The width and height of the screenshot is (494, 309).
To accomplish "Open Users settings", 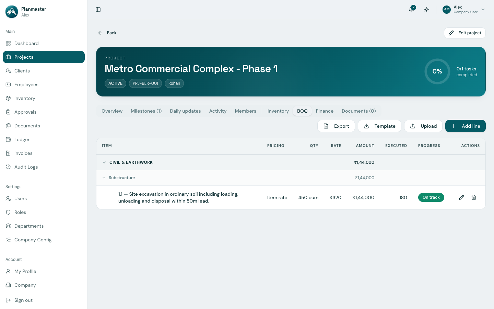I will click(x=44, y=198).
